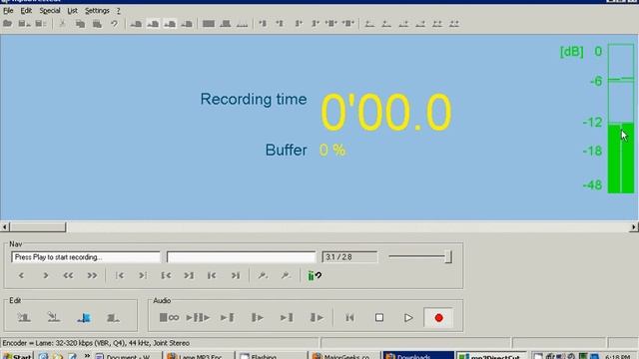Click the first magnifier icon in Nav
The image size is (639, 359).
click(x=263, y=276)
